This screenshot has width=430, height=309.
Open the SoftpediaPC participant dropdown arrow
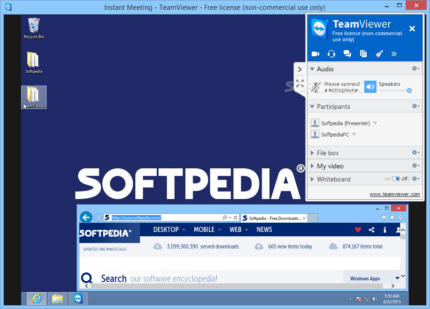point(354,134)
